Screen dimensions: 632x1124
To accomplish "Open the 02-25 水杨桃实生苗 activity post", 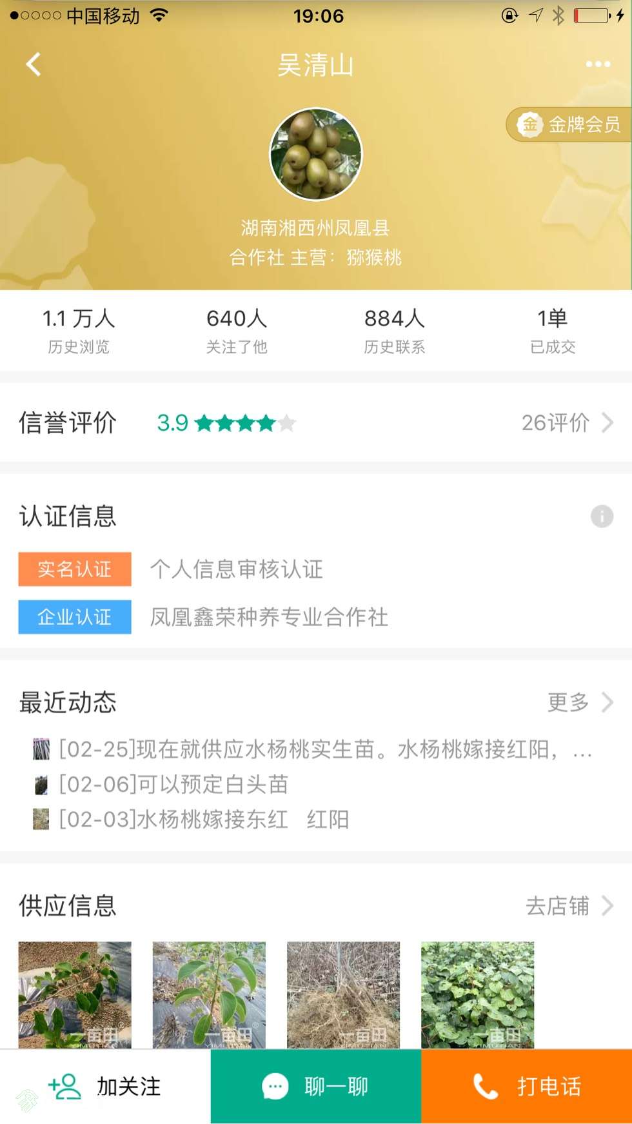I will click(313, 749).
